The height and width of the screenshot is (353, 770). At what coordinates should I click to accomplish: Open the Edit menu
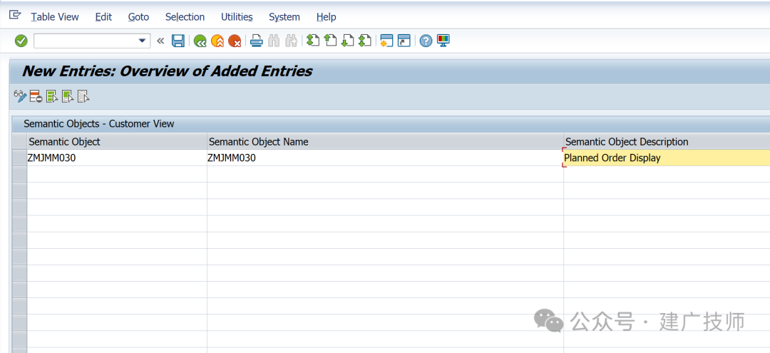(103, 16)
